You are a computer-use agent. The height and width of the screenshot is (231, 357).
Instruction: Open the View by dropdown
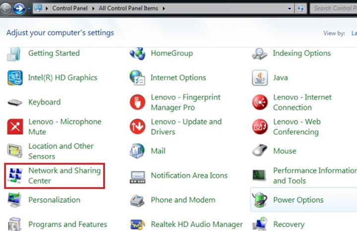354,33
